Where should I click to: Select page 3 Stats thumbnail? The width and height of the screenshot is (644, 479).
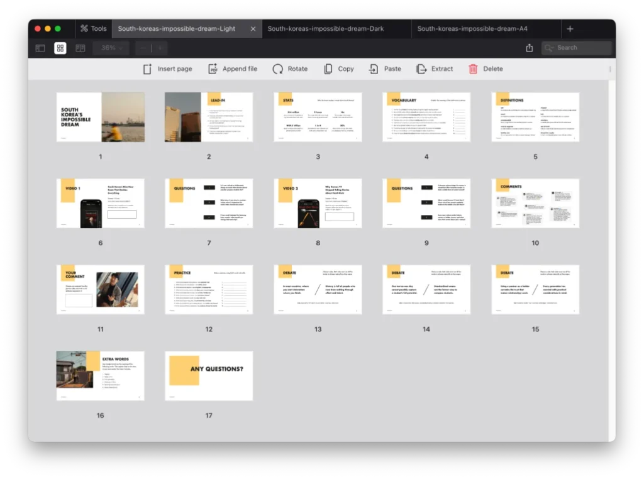pyautogui.click(x=318, y=117)
